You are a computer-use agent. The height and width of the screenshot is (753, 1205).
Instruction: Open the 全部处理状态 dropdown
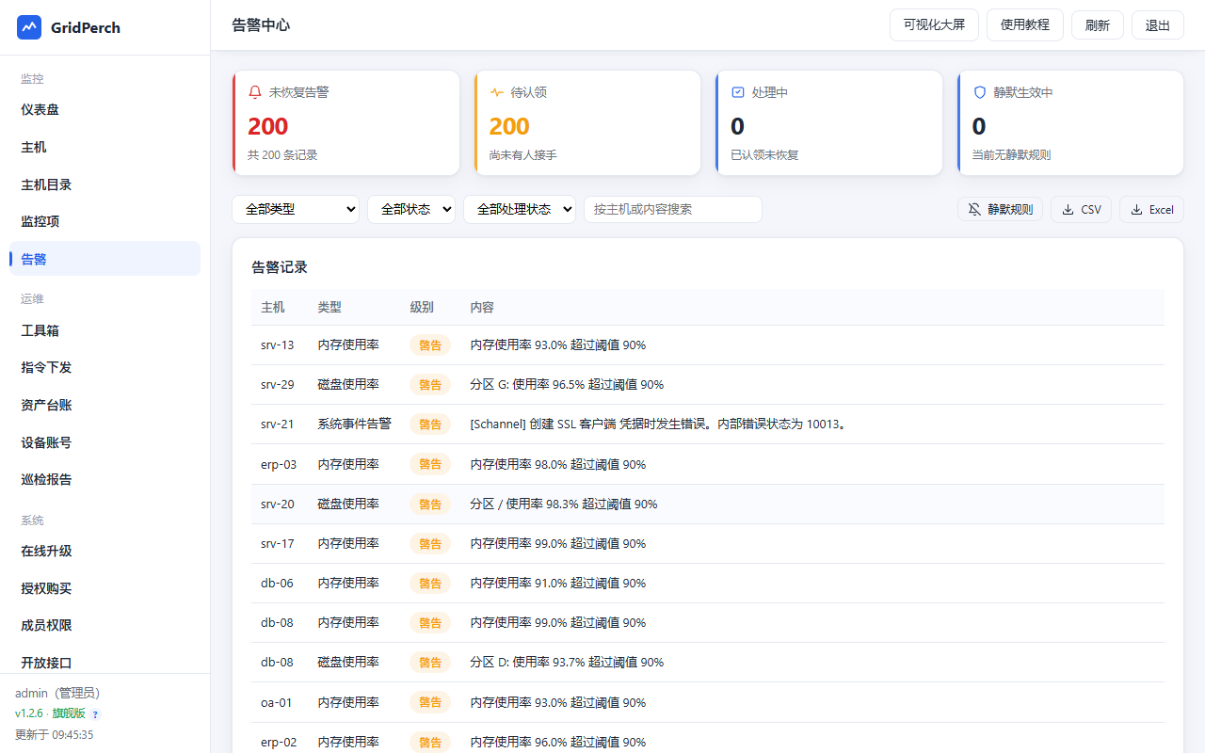click(x=520, y=209)
